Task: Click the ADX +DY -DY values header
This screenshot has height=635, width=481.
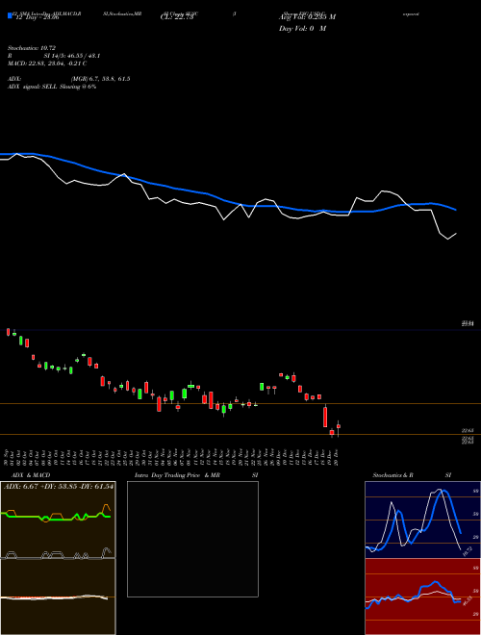Action: (59, 486)
